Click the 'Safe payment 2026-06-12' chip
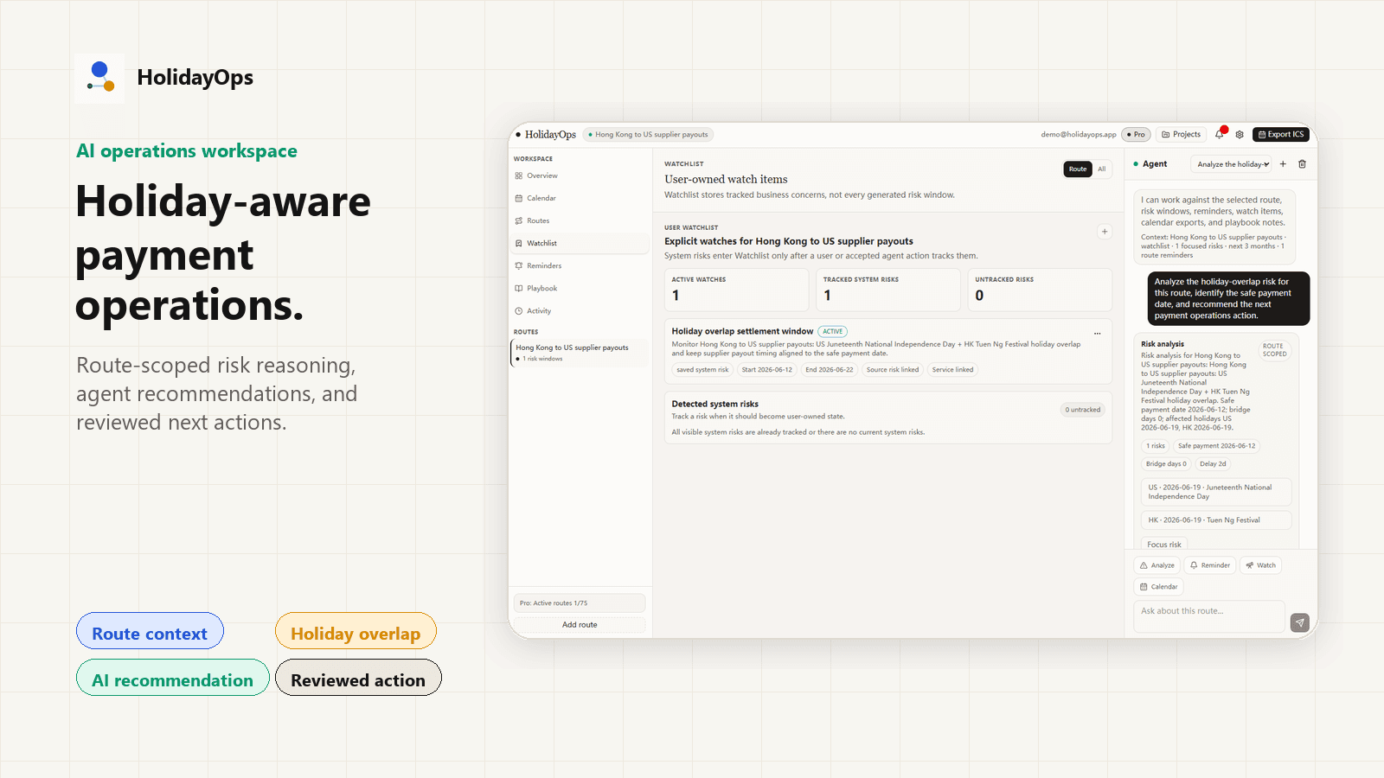Image resolution: width=1384 pixels, height=778 pixels. click(1216, 446)
